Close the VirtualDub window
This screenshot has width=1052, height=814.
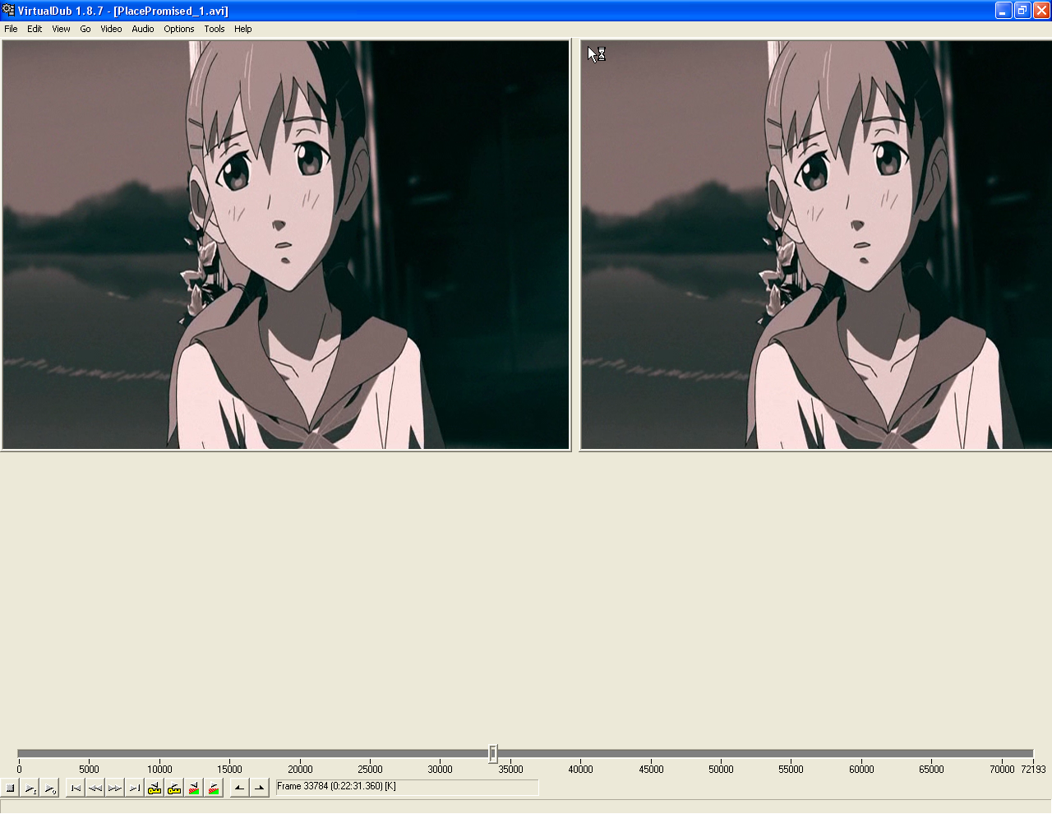pos(1041,10)
